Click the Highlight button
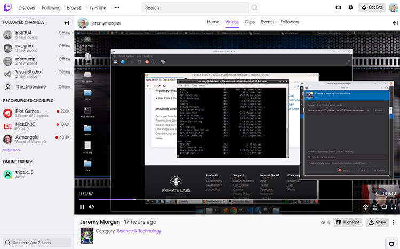 click(348, 222)
